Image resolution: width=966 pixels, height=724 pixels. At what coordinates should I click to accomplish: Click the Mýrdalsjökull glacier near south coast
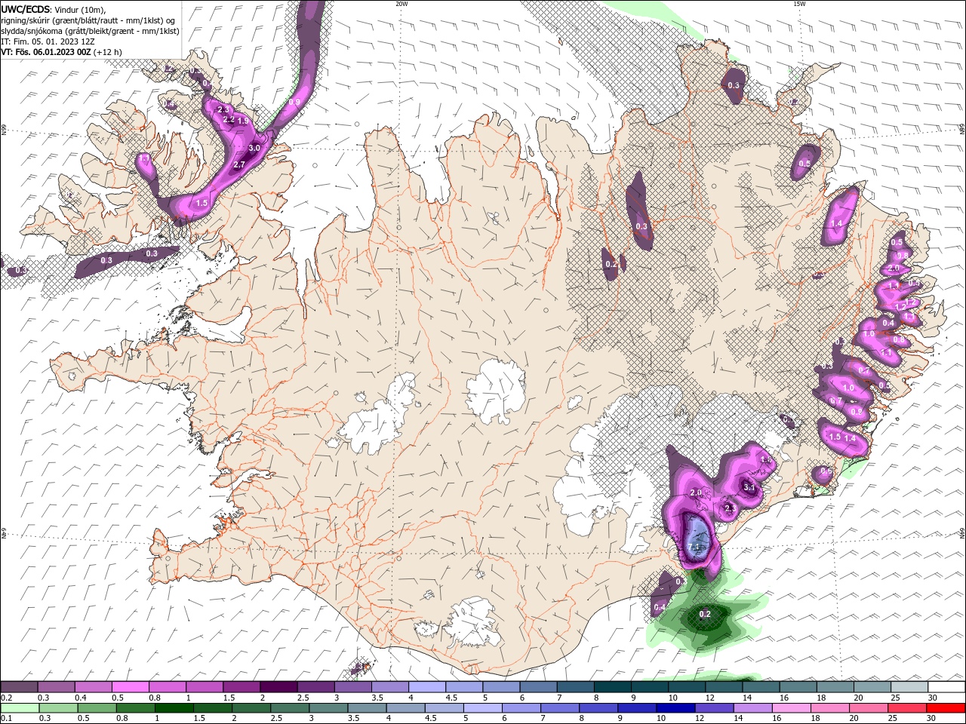474,622
